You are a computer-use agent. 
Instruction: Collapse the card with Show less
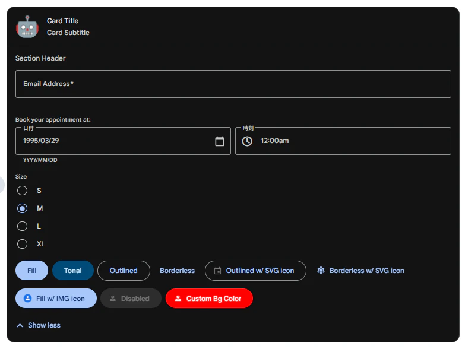[x=38, y=325]
